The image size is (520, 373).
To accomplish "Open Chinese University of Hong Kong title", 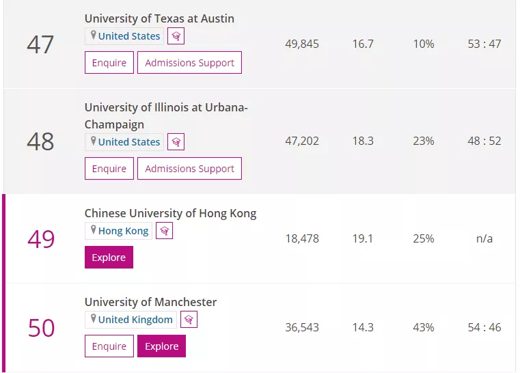I will point(170,213).
